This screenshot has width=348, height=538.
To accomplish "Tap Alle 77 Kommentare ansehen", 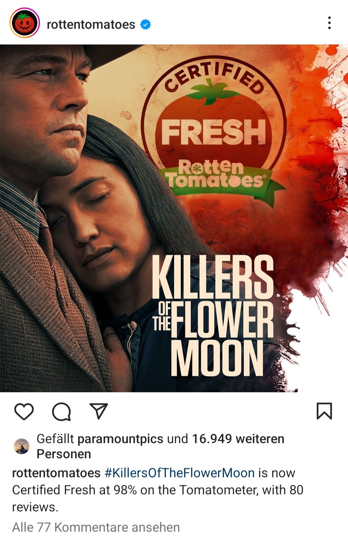I will (x=96, y=527).
